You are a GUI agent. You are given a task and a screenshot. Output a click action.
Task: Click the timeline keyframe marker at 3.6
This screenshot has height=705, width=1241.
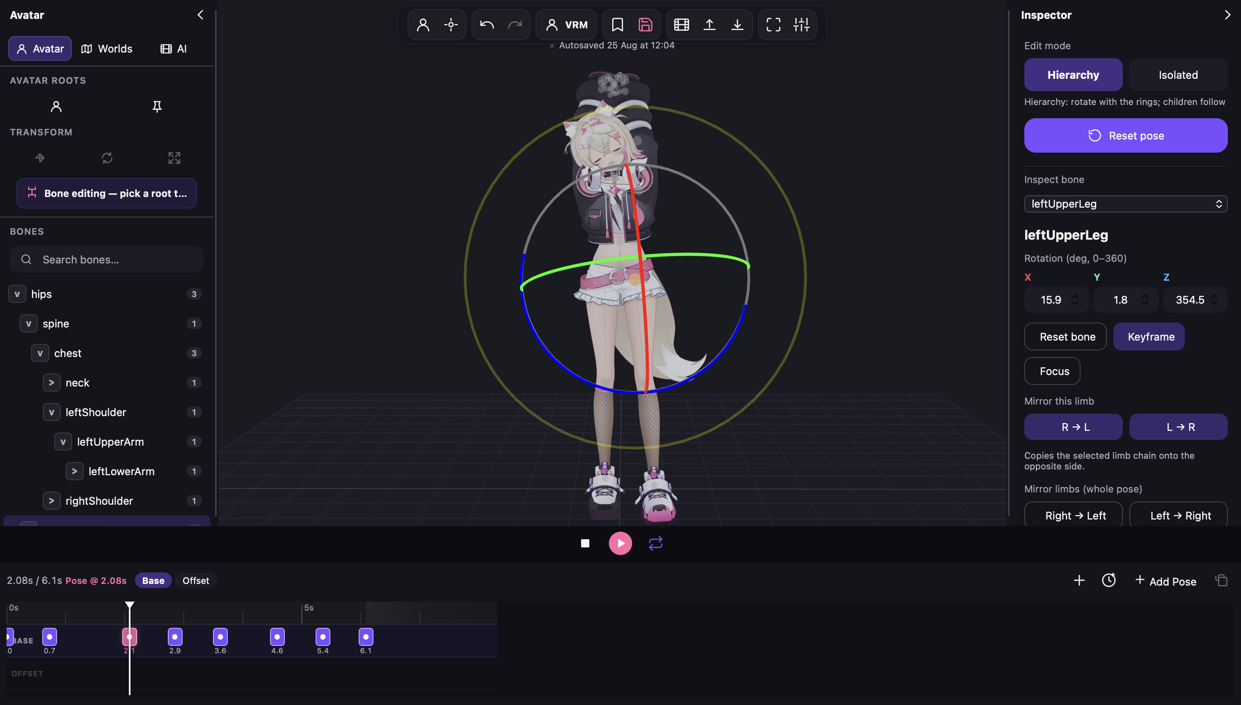click(220, 637)
